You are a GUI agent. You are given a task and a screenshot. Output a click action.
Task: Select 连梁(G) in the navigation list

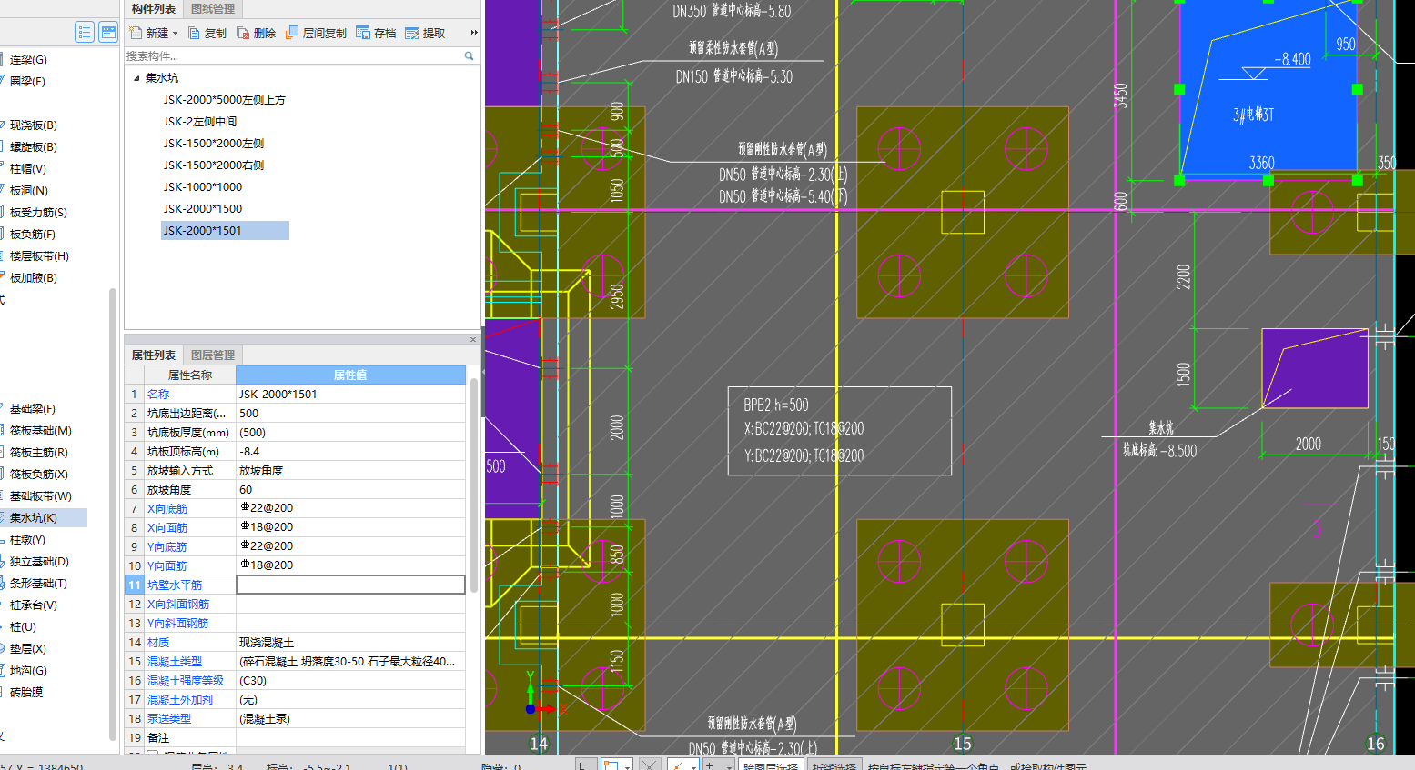[28, 59]
